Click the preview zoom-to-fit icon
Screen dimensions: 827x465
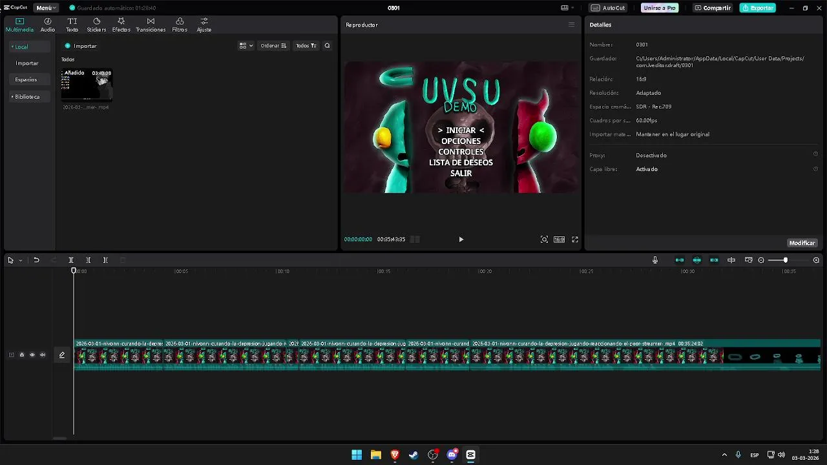pyautogui.click(x=544, y=240)
